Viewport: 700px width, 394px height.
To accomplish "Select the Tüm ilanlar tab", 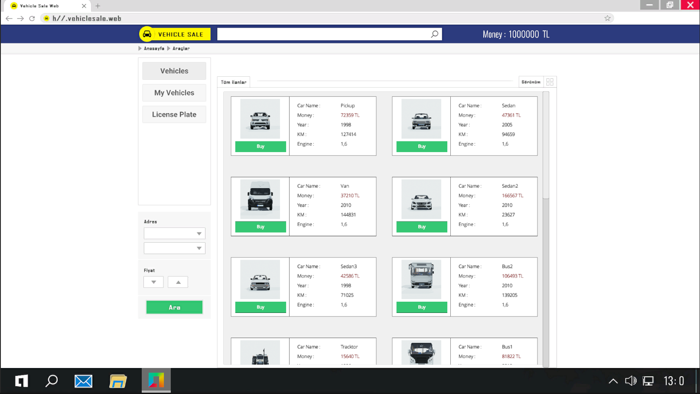I will (234, 82).
